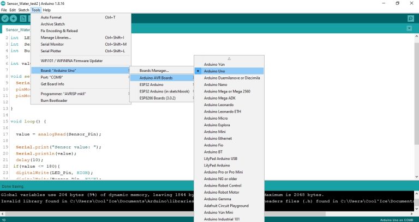Click Auto Format in Tools menu
Screen dimensions: 419x222
point(51,17)
